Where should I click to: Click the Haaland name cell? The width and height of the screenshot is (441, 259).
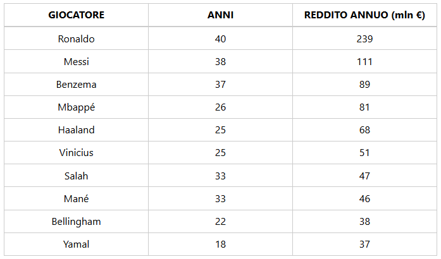77,130
